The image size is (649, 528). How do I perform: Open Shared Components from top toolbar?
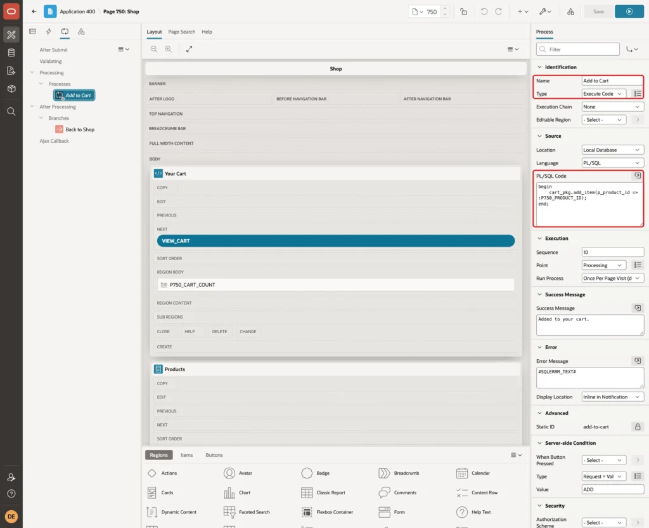(x=570, y=11)
